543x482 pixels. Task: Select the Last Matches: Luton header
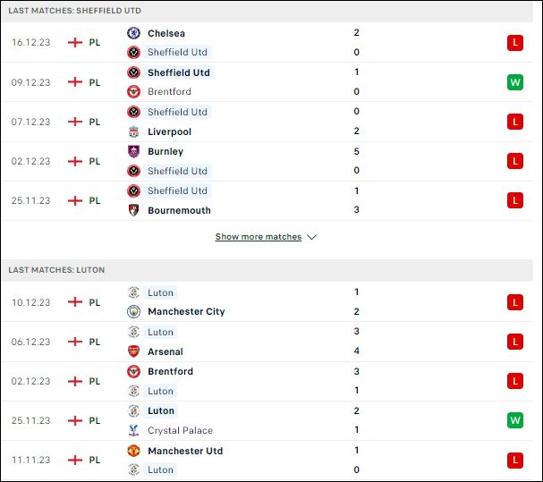coord(267,270)
